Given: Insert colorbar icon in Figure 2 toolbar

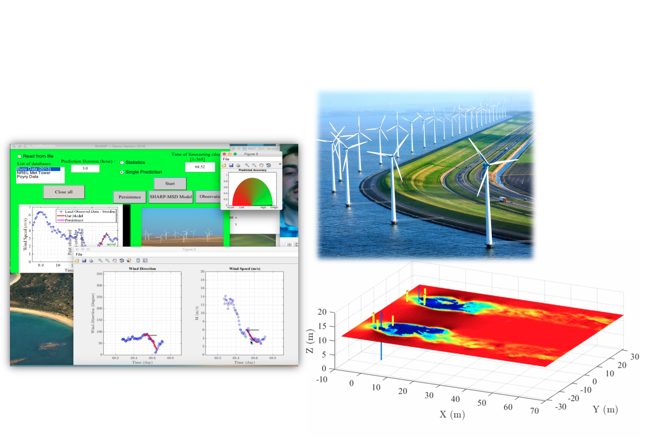Looking at the screenshot, I should coord(138,261).
